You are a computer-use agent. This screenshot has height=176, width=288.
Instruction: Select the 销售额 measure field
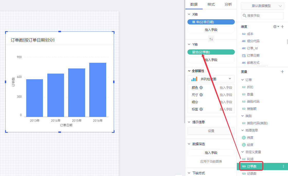(251, 109)
